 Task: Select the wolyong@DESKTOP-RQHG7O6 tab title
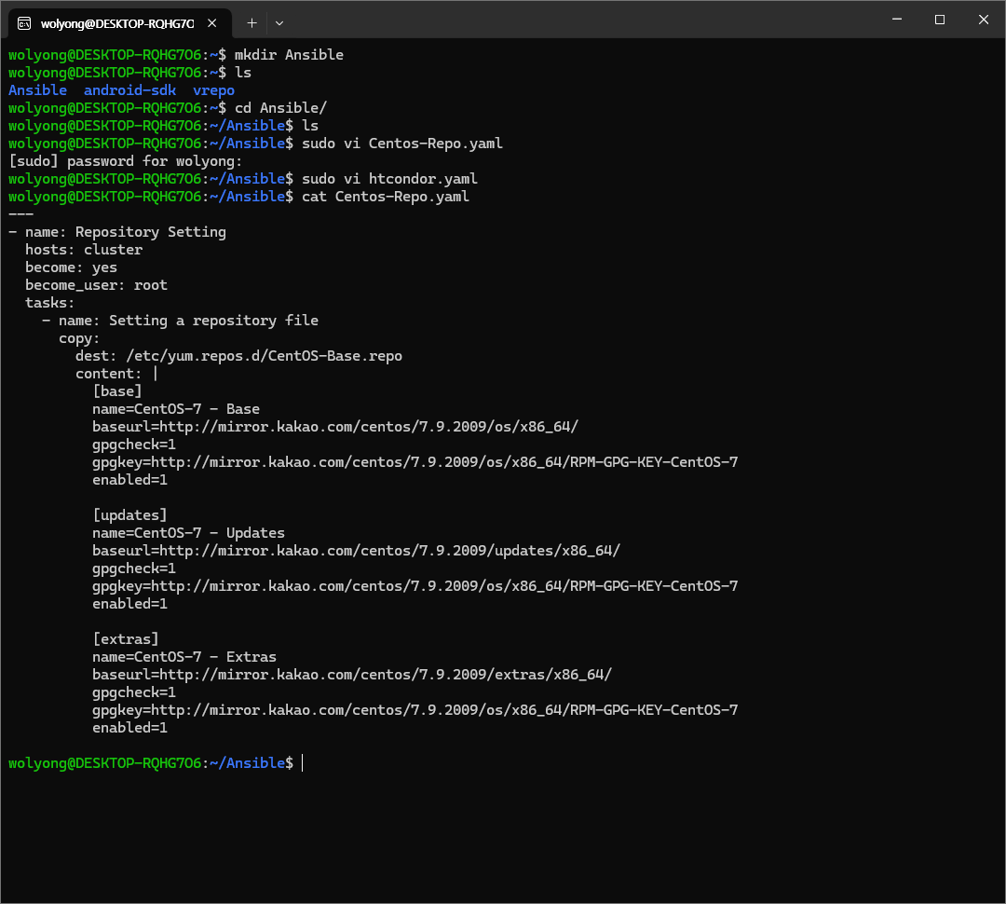(x=116, y=22)
